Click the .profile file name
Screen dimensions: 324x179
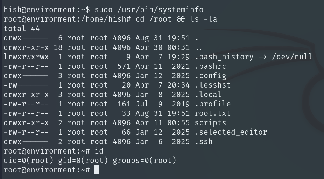tap(213, 104)
